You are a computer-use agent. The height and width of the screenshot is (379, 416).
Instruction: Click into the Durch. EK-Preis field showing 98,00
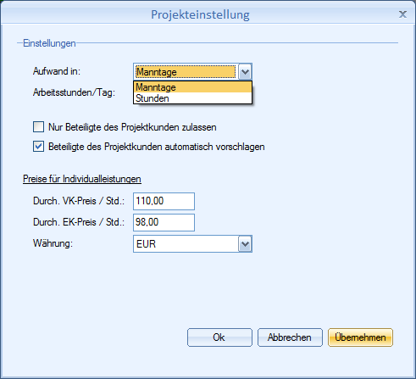164,222
